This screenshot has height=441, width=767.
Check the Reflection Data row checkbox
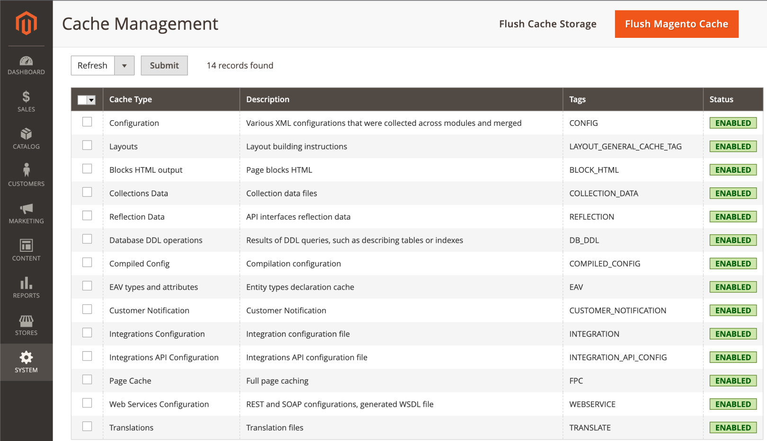coord(87,216)
